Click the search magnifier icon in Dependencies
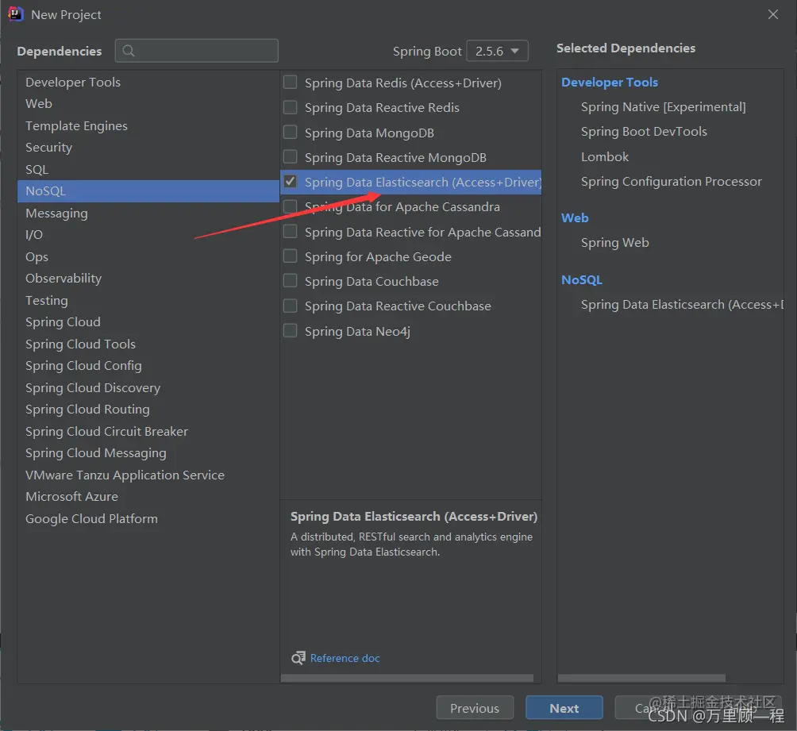The image size is (797, 731). point(129,51)
